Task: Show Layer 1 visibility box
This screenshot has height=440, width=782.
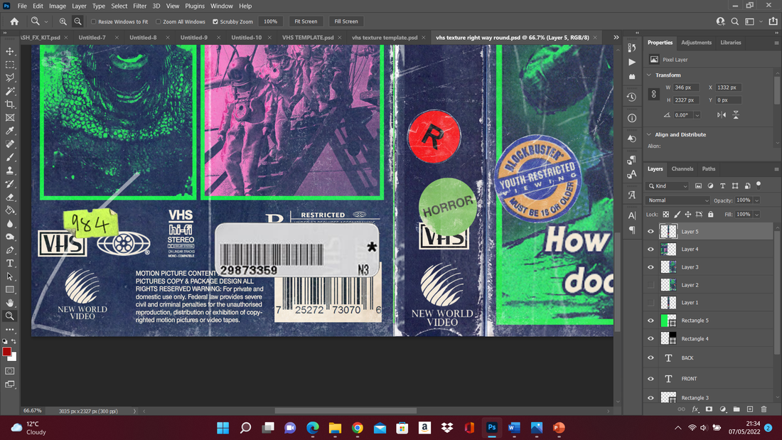Action: coord(650,302)
